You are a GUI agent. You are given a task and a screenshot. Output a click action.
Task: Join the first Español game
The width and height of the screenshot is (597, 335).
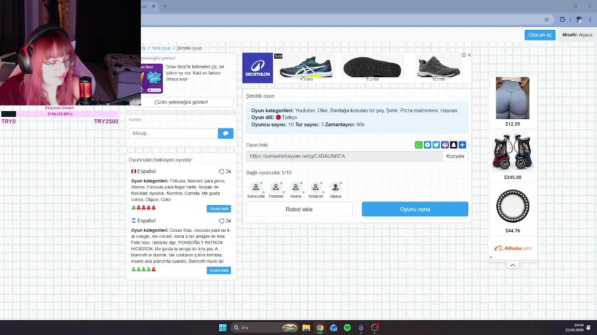click(x=219, y=208)
